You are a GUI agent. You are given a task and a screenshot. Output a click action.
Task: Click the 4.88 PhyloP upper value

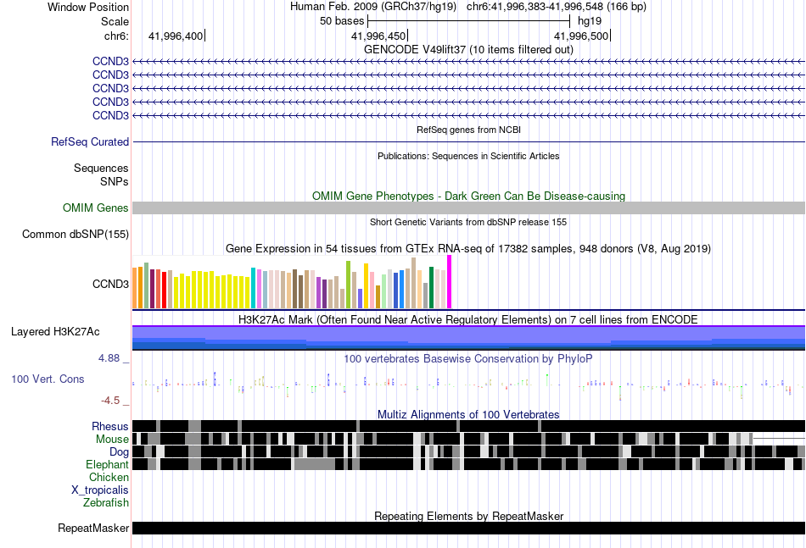(109, 358)
